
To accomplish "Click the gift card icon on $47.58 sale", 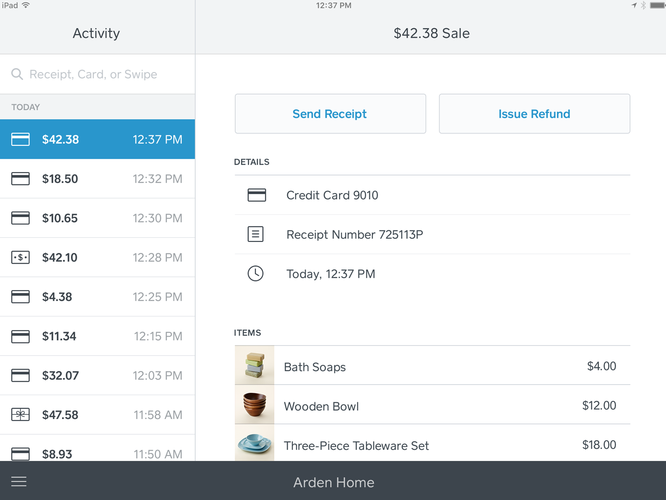I will pos(20,415).
